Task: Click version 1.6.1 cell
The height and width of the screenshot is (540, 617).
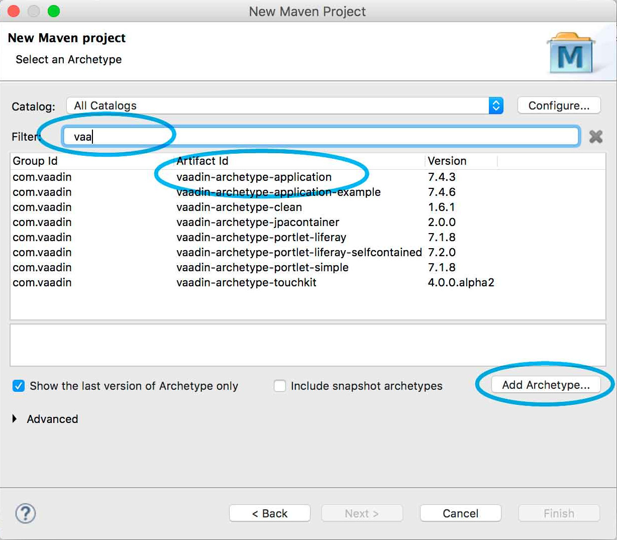Action: click(x=442, y=207)
